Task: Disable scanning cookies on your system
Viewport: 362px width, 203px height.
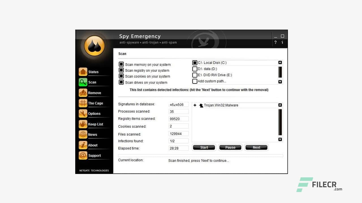Action: coord(121,76)
